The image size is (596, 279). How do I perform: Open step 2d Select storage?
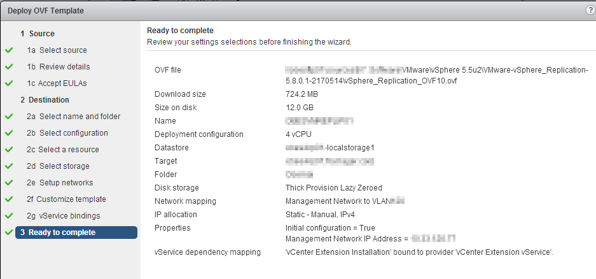tap(58, 166)
